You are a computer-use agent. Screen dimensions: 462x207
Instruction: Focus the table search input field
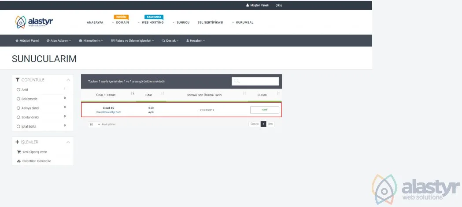click(x=255, y=81)
